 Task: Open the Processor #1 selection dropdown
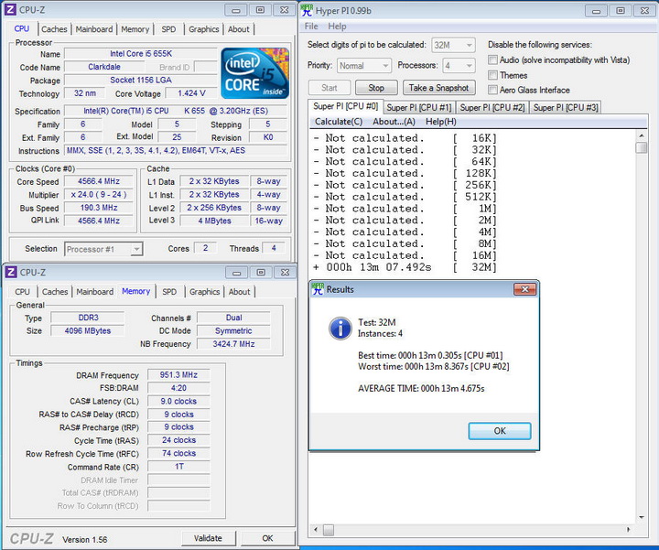(x=103, y=249)
